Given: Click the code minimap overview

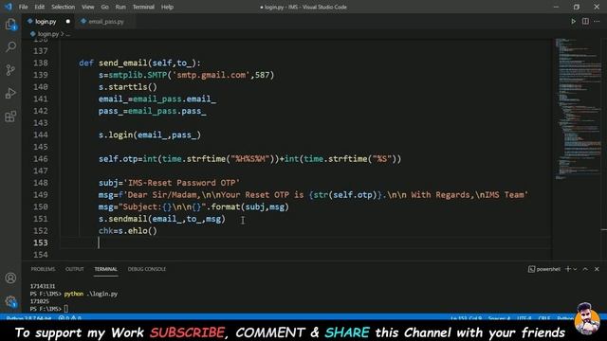Looking at the screenshot, I should [578, 108].
